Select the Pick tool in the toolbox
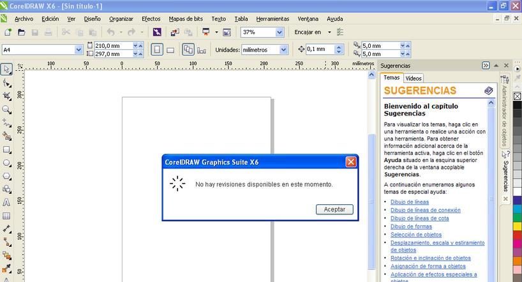522x282 pixels. [x=6, y=70]
